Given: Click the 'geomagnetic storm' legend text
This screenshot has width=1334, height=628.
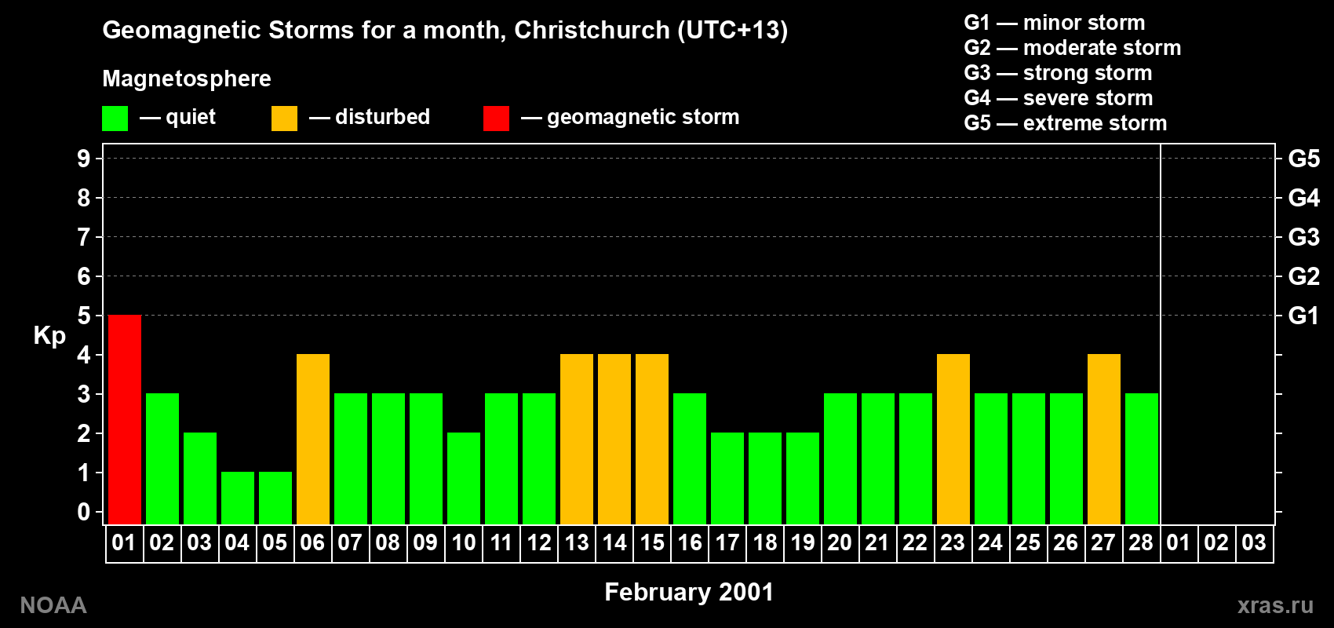Looking at the screenshot, I should (x=643, y=117).
